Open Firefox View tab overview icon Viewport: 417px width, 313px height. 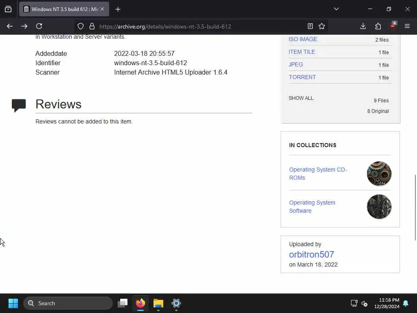8,9
